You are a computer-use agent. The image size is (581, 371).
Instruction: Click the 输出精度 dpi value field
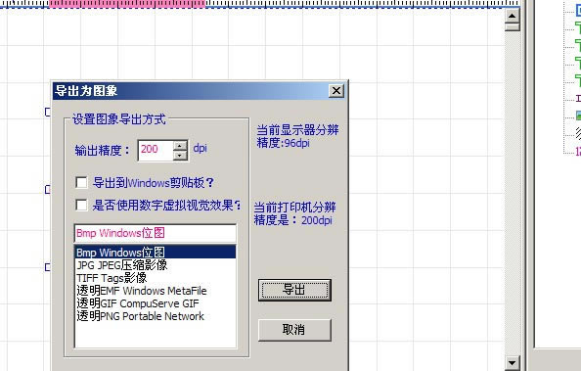[x=156, y=150]
